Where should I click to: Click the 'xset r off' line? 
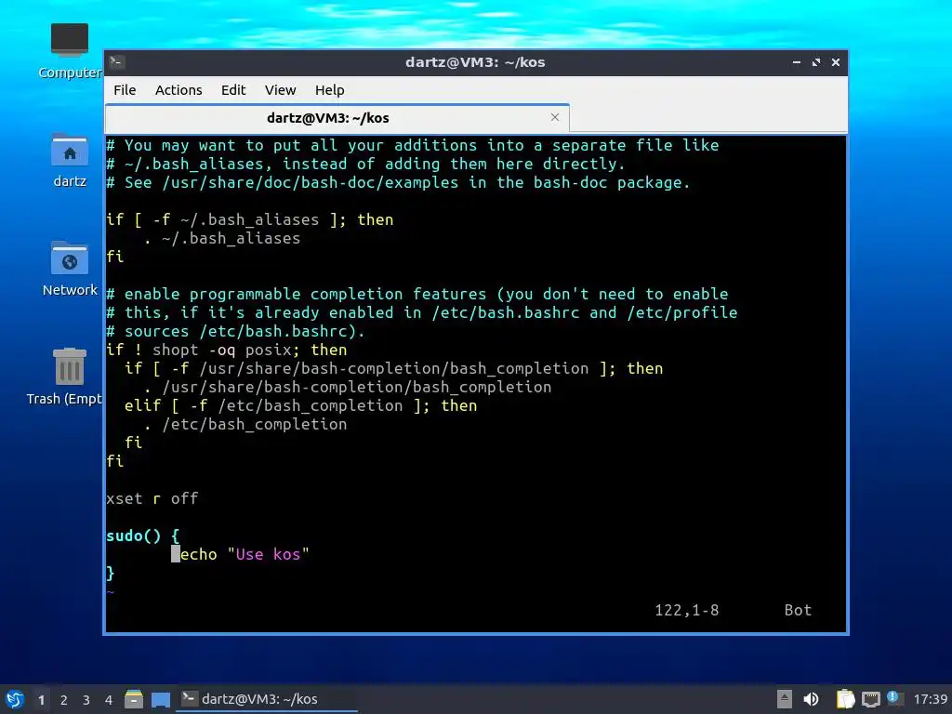(x=152, y=498)
